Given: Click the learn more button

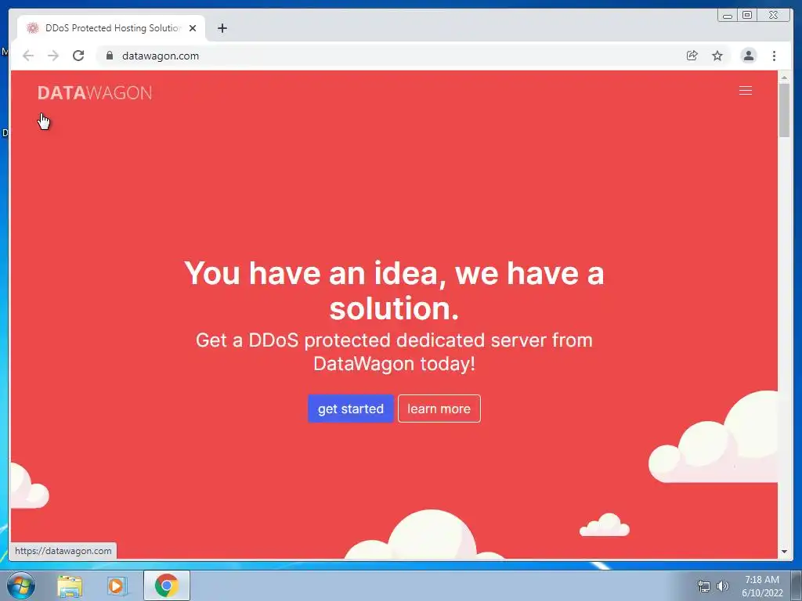Looking at the screenshot, I should point(439,408).
